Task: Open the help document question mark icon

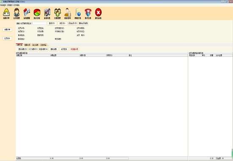Action: pyautogui.click(x=78, y=14)
